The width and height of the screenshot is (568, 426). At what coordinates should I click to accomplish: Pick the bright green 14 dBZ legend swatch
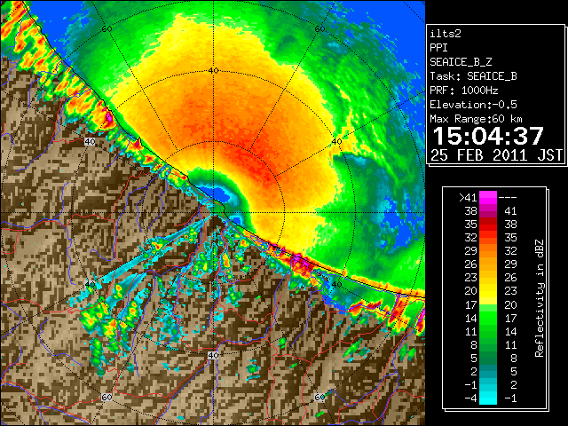point(488,318)
